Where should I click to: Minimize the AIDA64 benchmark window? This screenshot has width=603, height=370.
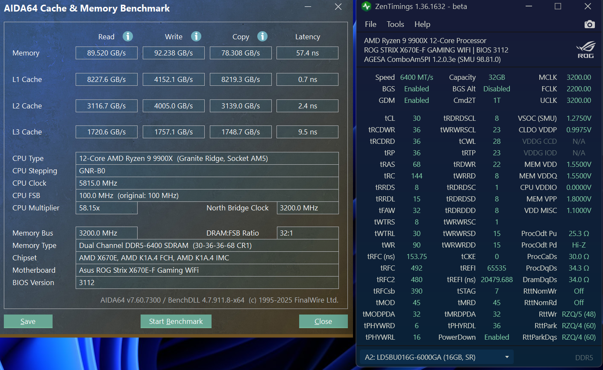pyautogui.click(x=308, y=6)
